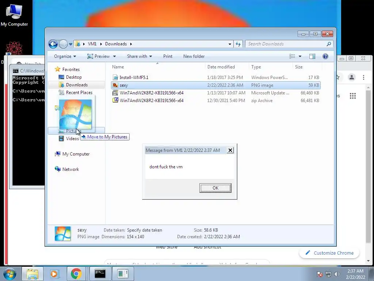
Task: Open Network in navigation pane
Action: point(70,169)
